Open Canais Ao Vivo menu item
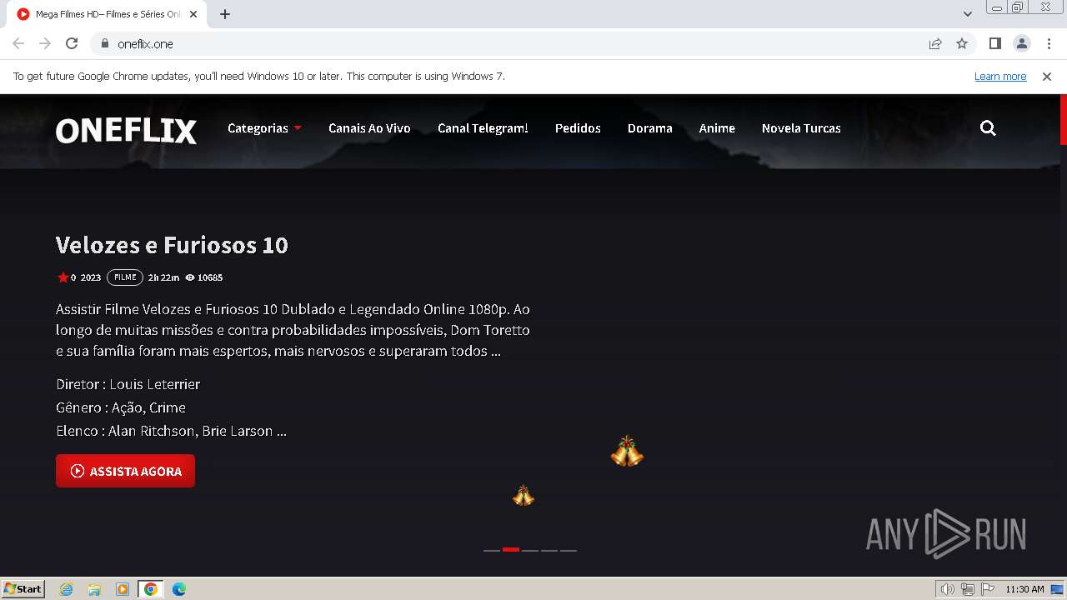The height and width of the screenshot is (600, 1067). point(369,128)
